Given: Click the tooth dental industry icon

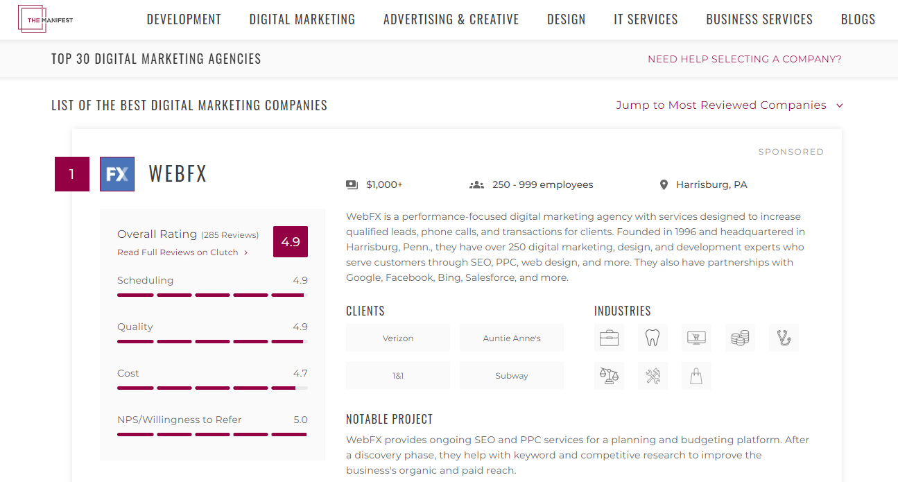Looking at the screenshot, I should 653,338.
